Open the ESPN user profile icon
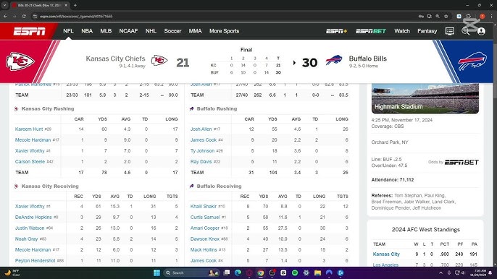 tap(481, 31)
